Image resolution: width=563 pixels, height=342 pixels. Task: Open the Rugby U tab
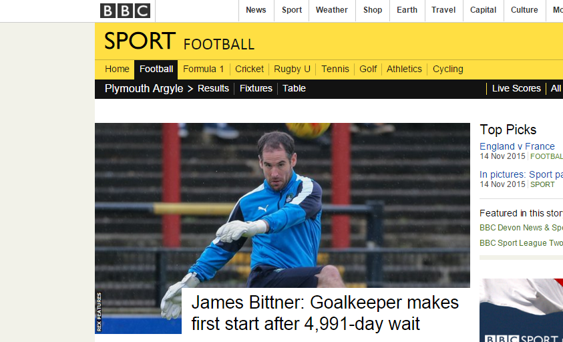click(x=292, y=69)
